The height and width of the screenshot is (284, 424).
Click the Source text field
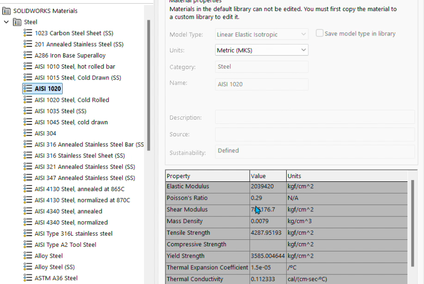(315, 134)
